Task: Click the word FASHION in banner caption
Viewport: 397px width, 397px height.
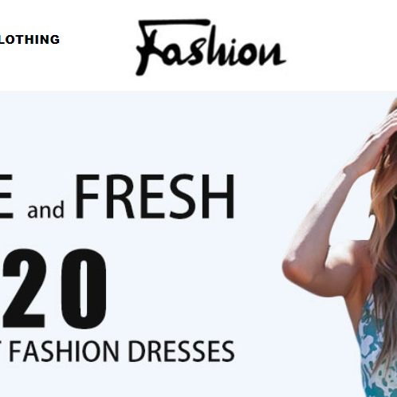Action: click(x=64, y=352)
